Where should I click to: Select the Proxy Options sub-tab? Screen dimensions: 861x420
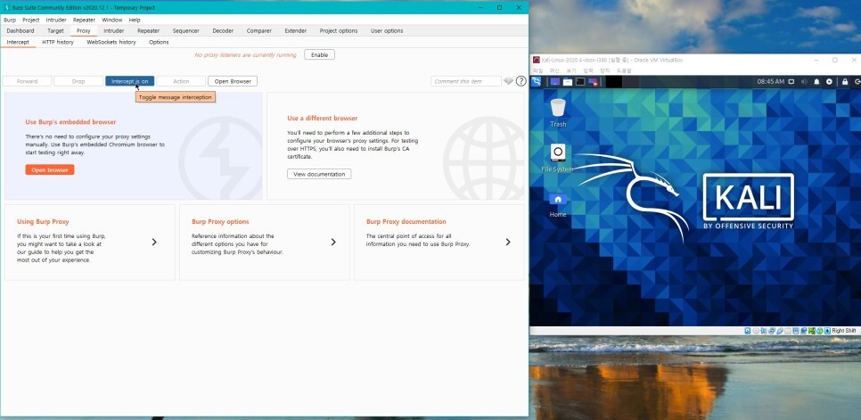pyautogui.click(x=159, y=42)
